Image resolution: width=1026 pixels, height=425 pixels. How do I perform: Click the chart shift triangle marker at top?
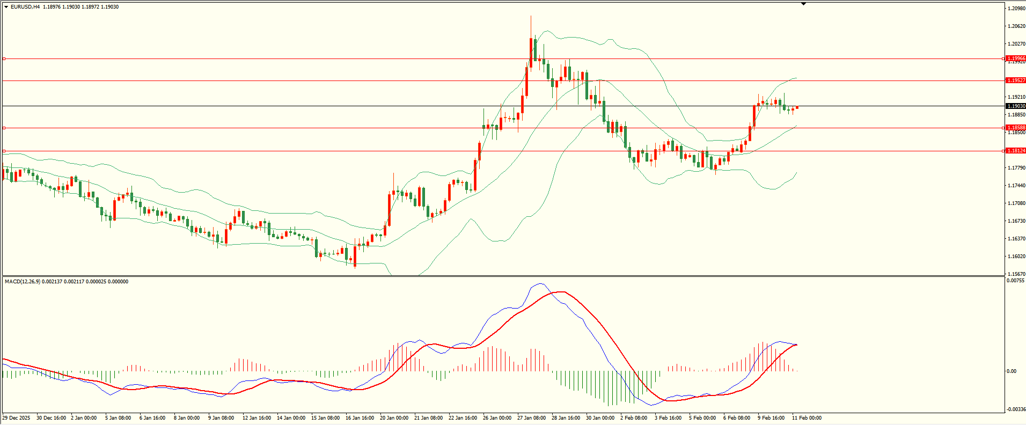point(803,4)
